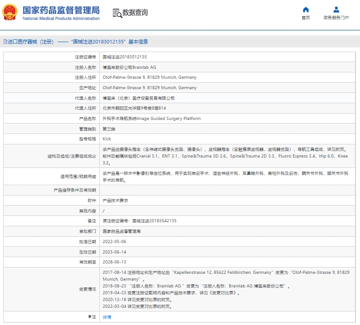360x325 pixels.
Task: Click the 数据查询 heading text
Action: (x=135, y=12)
